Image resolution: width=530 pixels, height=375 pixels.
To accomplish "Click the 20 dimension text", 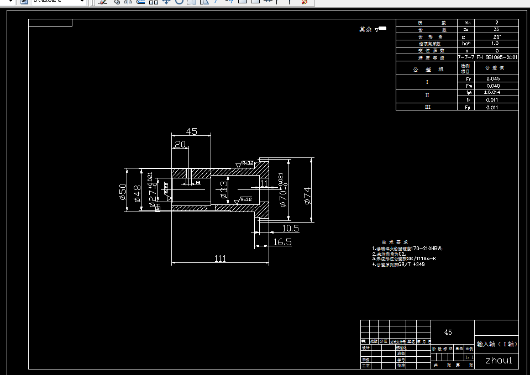I will tap(180, 144).
